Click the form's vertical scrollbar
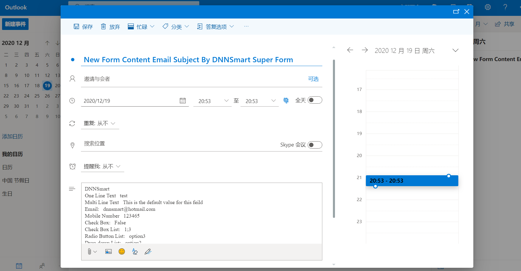 (x=334, y=139)
